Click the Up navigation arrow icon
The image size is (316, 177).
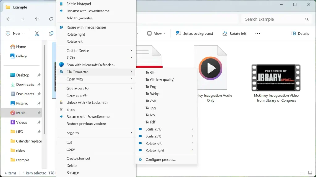[37, 19]
